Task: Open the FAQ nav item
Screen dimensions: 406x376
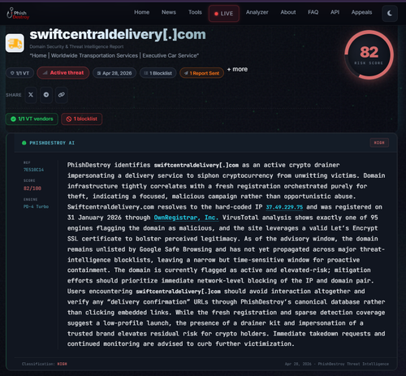Action: click(313, 12)
